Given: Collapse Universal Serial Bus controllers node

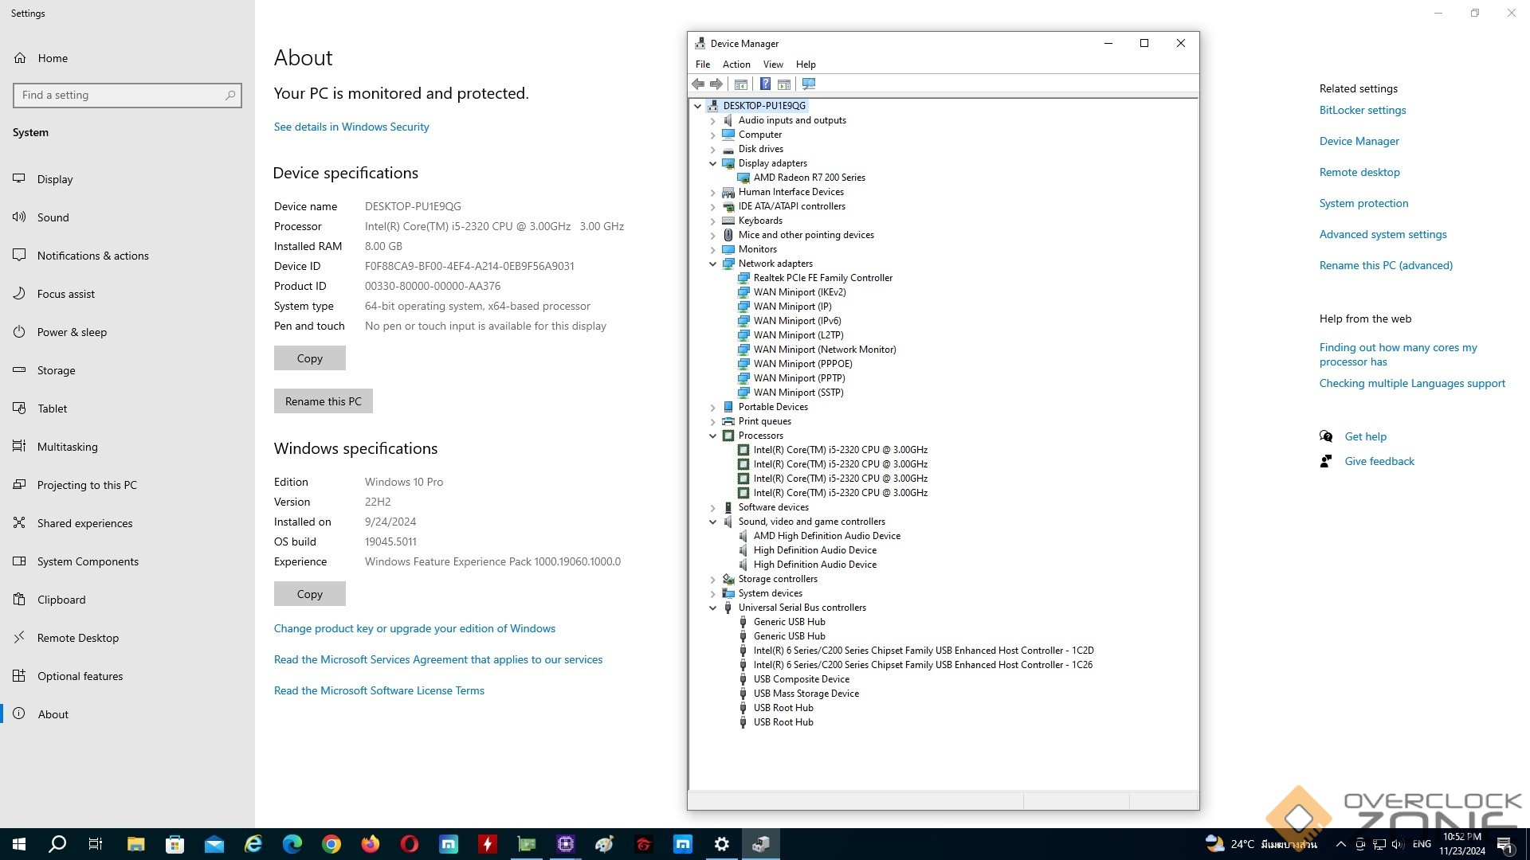Looking at the screenshot, I should 713,608.
